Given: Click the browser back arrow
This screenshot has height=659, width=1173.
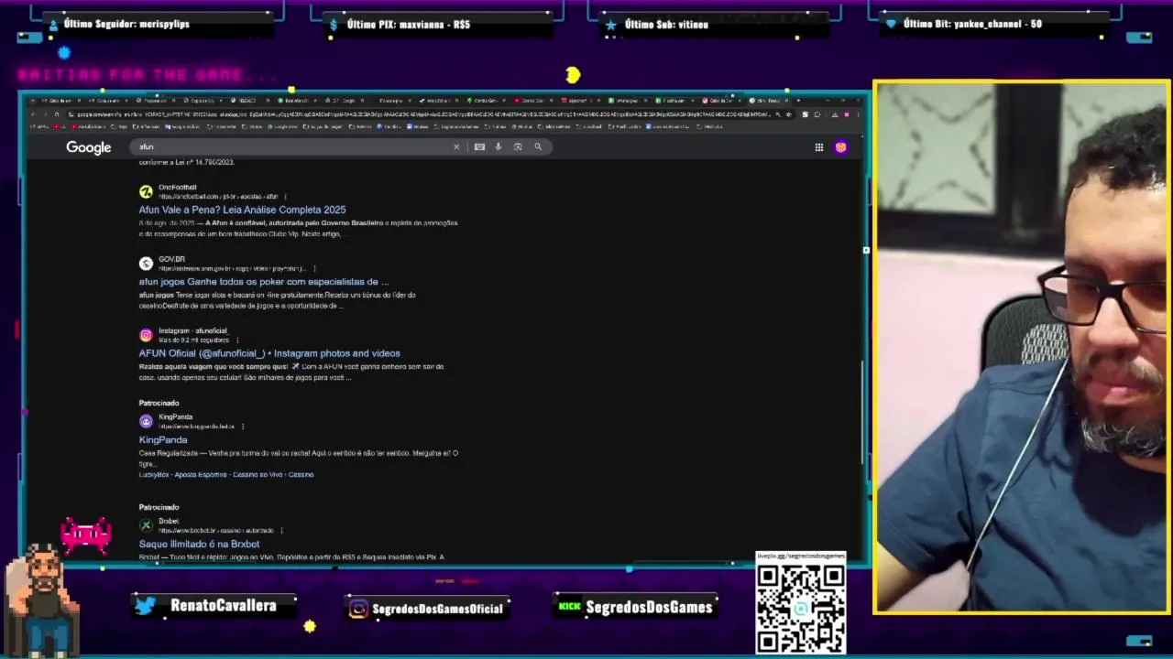Looking at the screenshot, I should (32, 114).
